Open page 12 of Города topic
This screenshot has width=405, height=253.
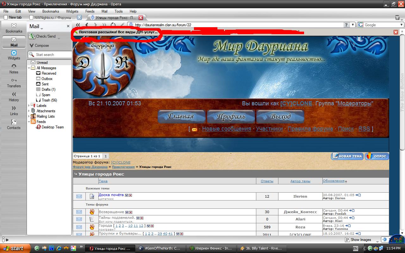(x=141, y=226)
